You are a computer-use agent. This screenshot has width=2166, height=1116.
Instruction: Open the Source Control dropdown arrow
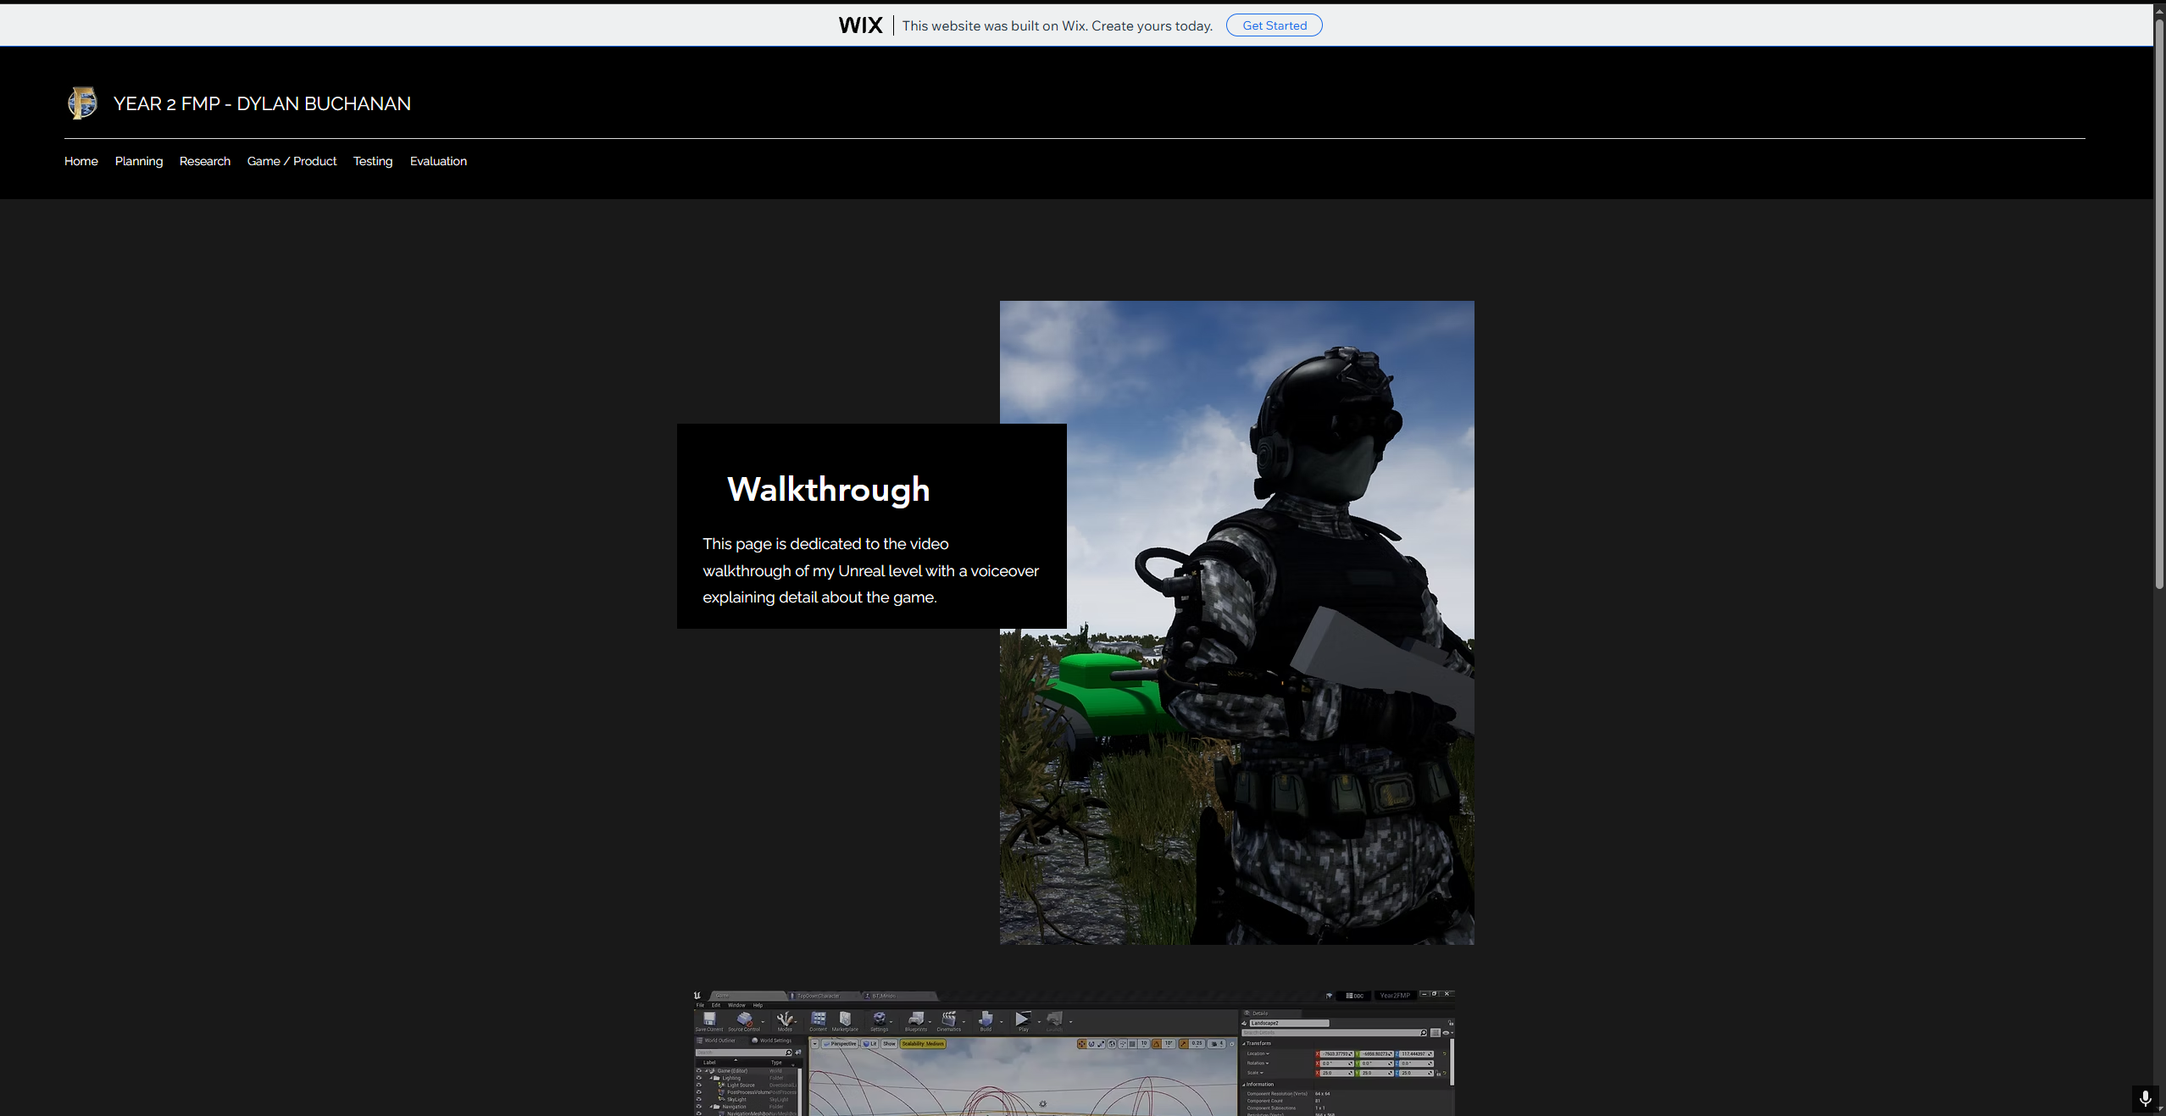763,1021
